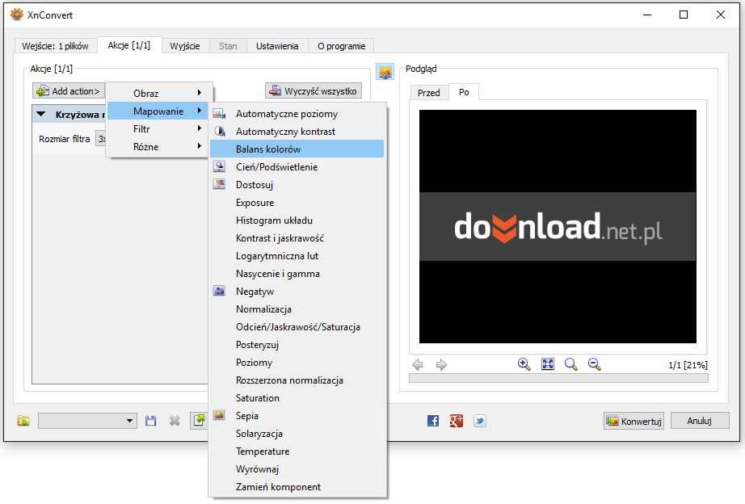Screen dimensions: 745x504
Task: Open the Twitter share icon
Action: 480,421
